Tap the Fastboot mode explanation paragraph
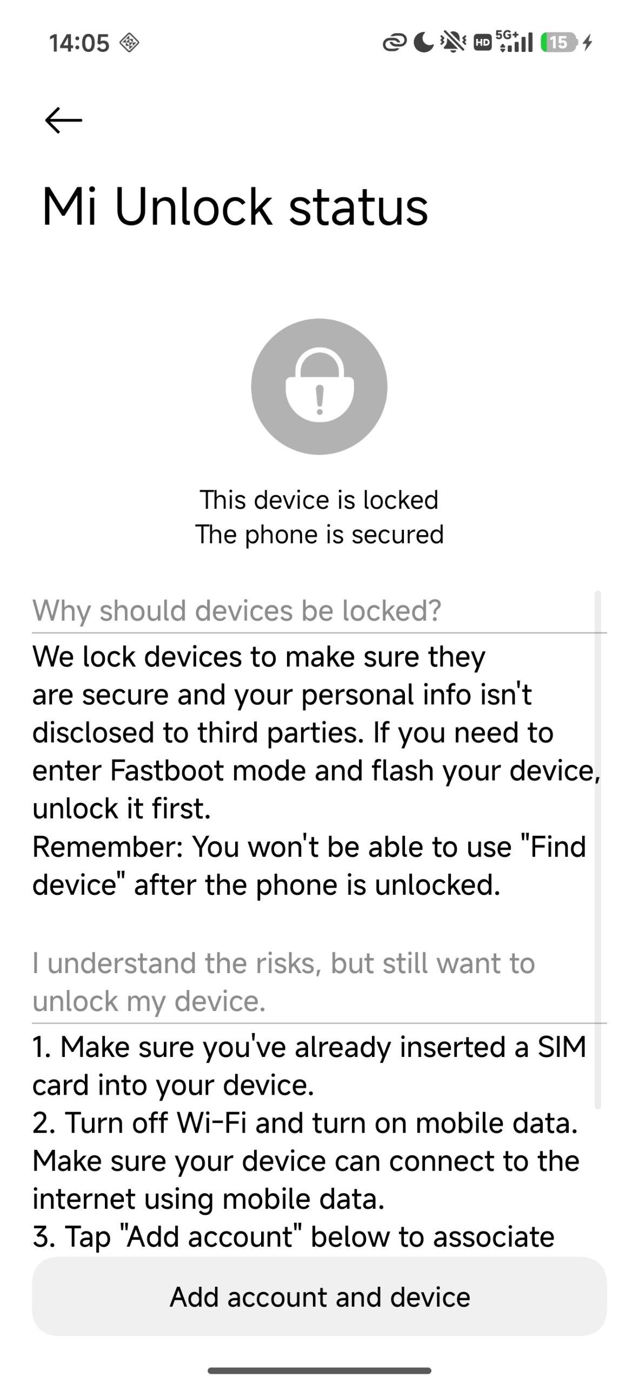 (x=316, y=770)
